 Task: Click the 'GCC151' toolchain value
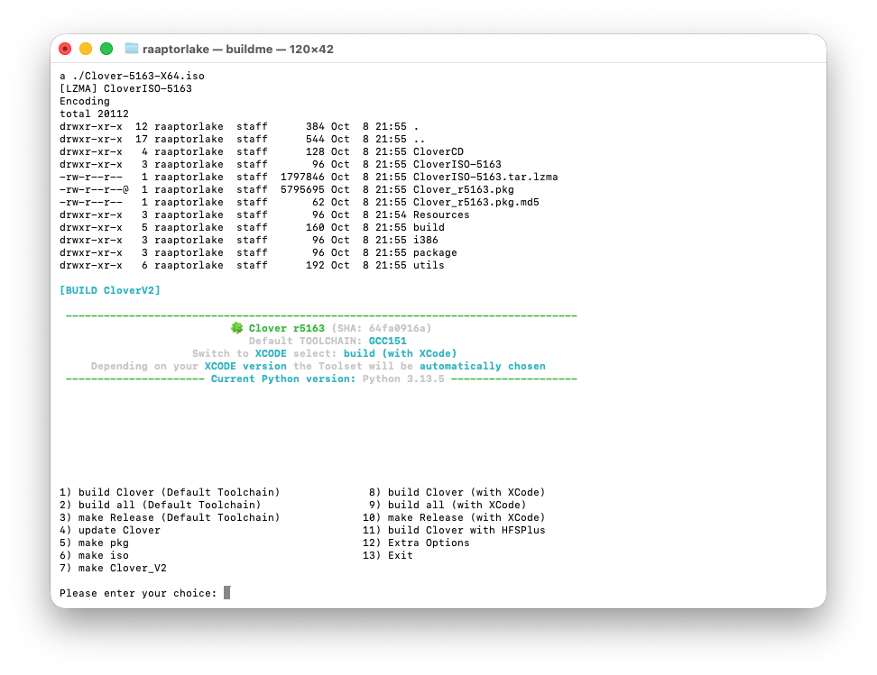click(x=388, y=341)
